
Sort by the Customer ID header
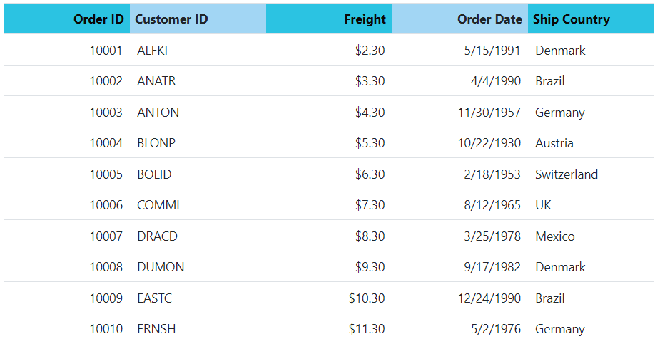(x=198, y=19)
